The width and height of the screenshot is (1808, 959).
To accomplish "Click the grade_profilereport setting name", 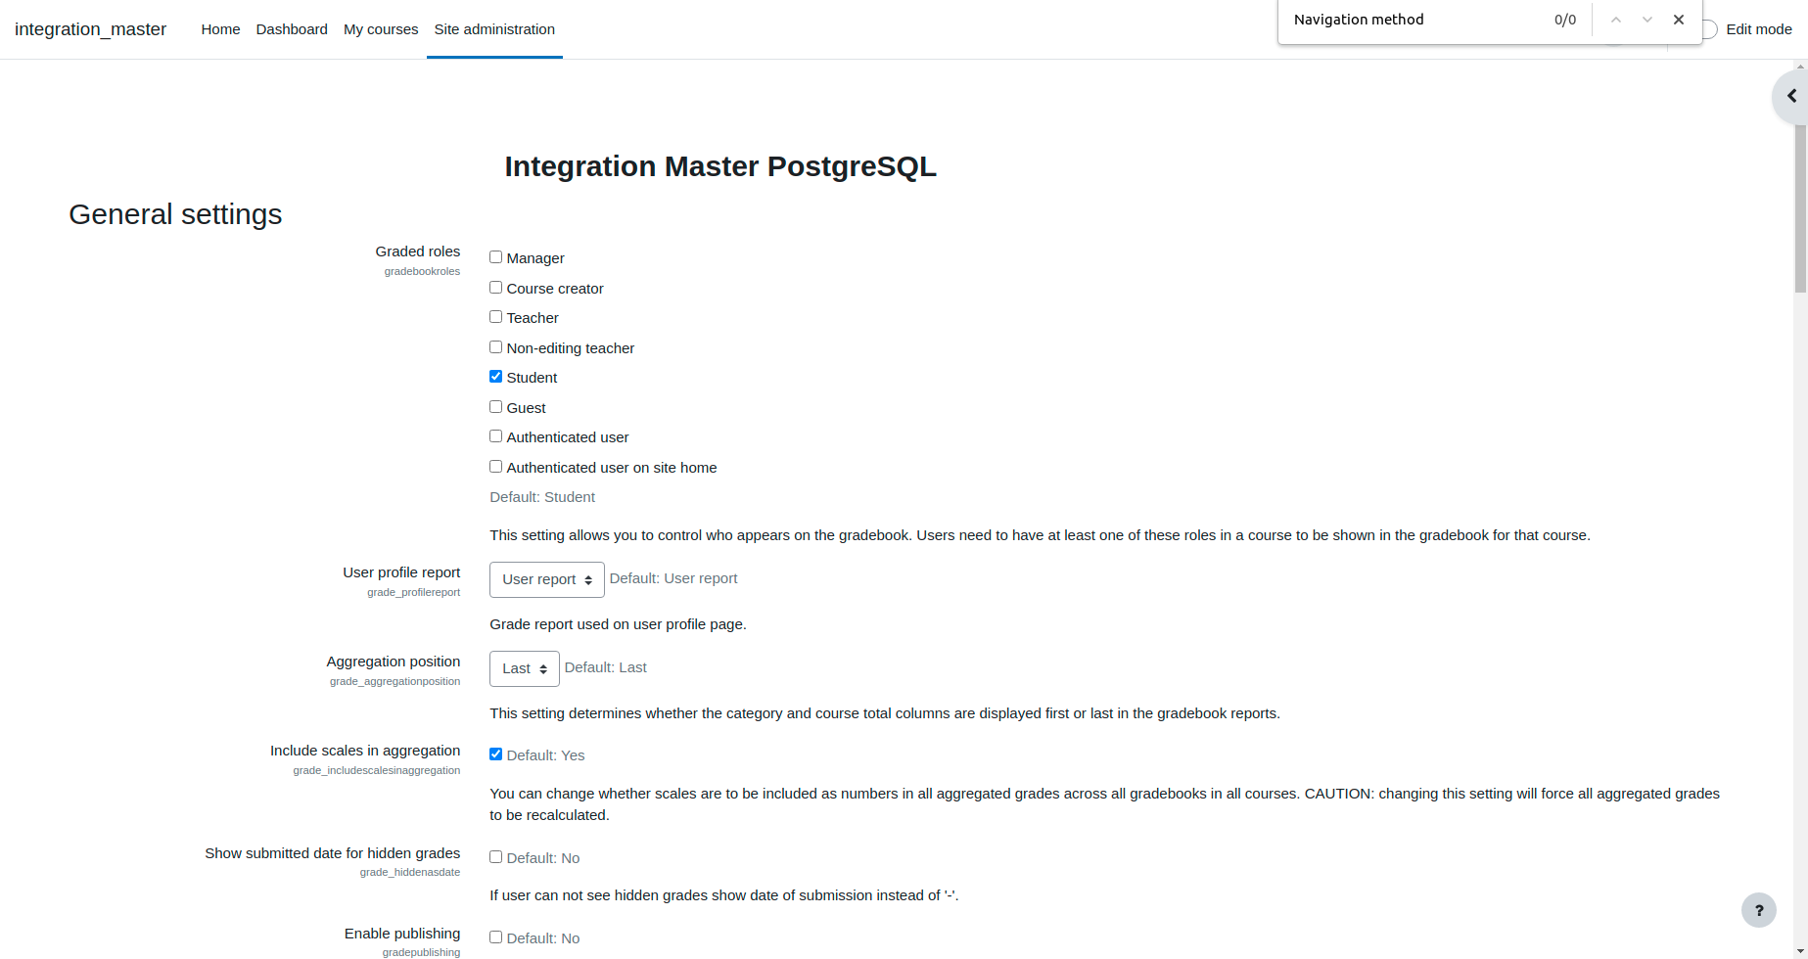I will pyautogui.click(x=413, y=592).
